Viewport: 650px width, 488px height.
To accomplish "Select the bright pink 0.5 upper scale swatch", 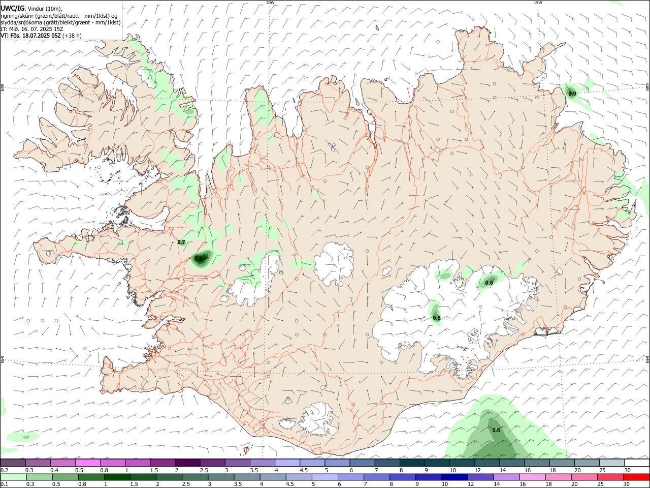I will tap(87, 463).
